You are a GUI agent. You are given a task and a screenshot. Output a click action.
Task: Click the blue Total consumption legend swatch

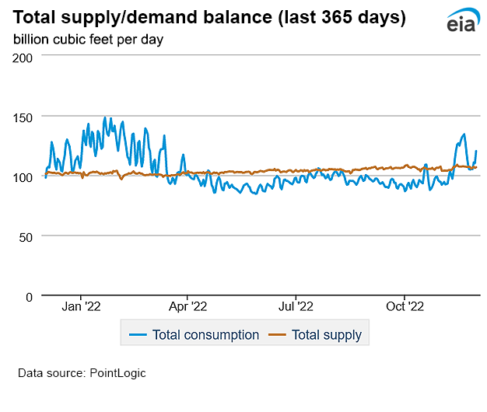coord(138,334)
